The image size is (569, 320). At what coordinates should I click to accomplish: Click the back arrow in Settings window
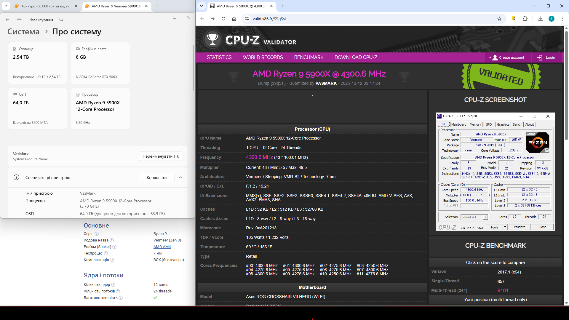pos(7,20)
